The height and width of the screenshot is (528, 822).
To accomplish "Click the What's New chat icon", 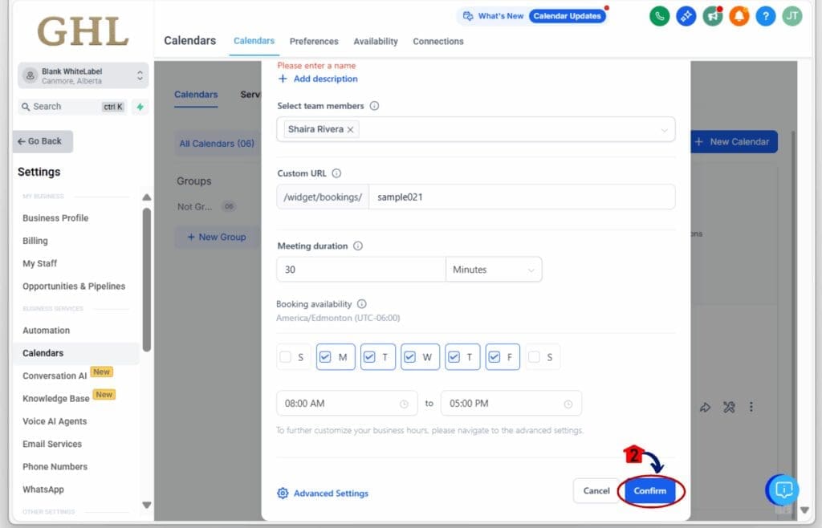I will pos(468,16).
